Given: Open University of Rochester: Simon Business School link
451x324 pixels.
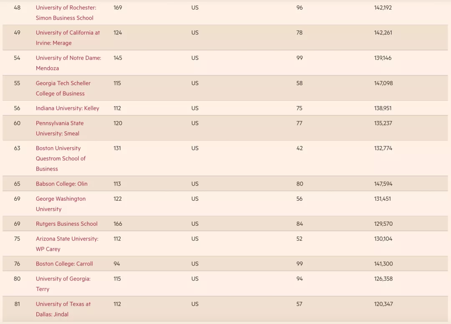Looking at the screenshot, I should pos(66,13).
